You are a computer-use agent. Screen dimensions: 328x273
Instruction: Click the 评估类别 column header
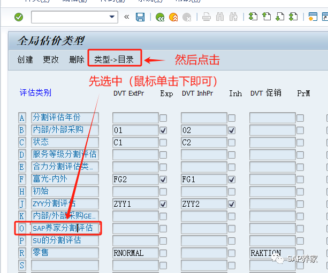point(35,92)
